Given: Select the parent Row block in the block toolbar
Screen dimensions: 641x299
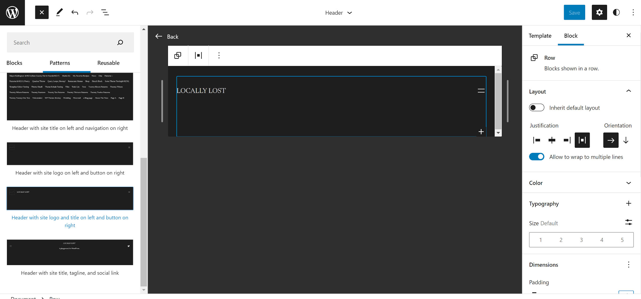Looking at the screenshot, I should [x=178, y=55].
